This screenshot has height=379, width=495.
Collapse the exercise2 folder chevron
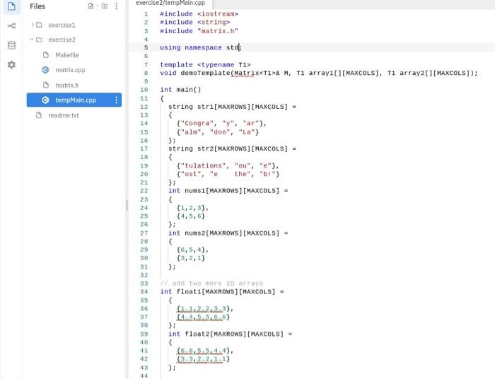coord(32,40)
